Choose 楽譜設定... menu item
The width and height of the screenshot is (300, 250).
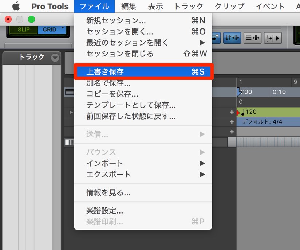[x=143, y=211]
